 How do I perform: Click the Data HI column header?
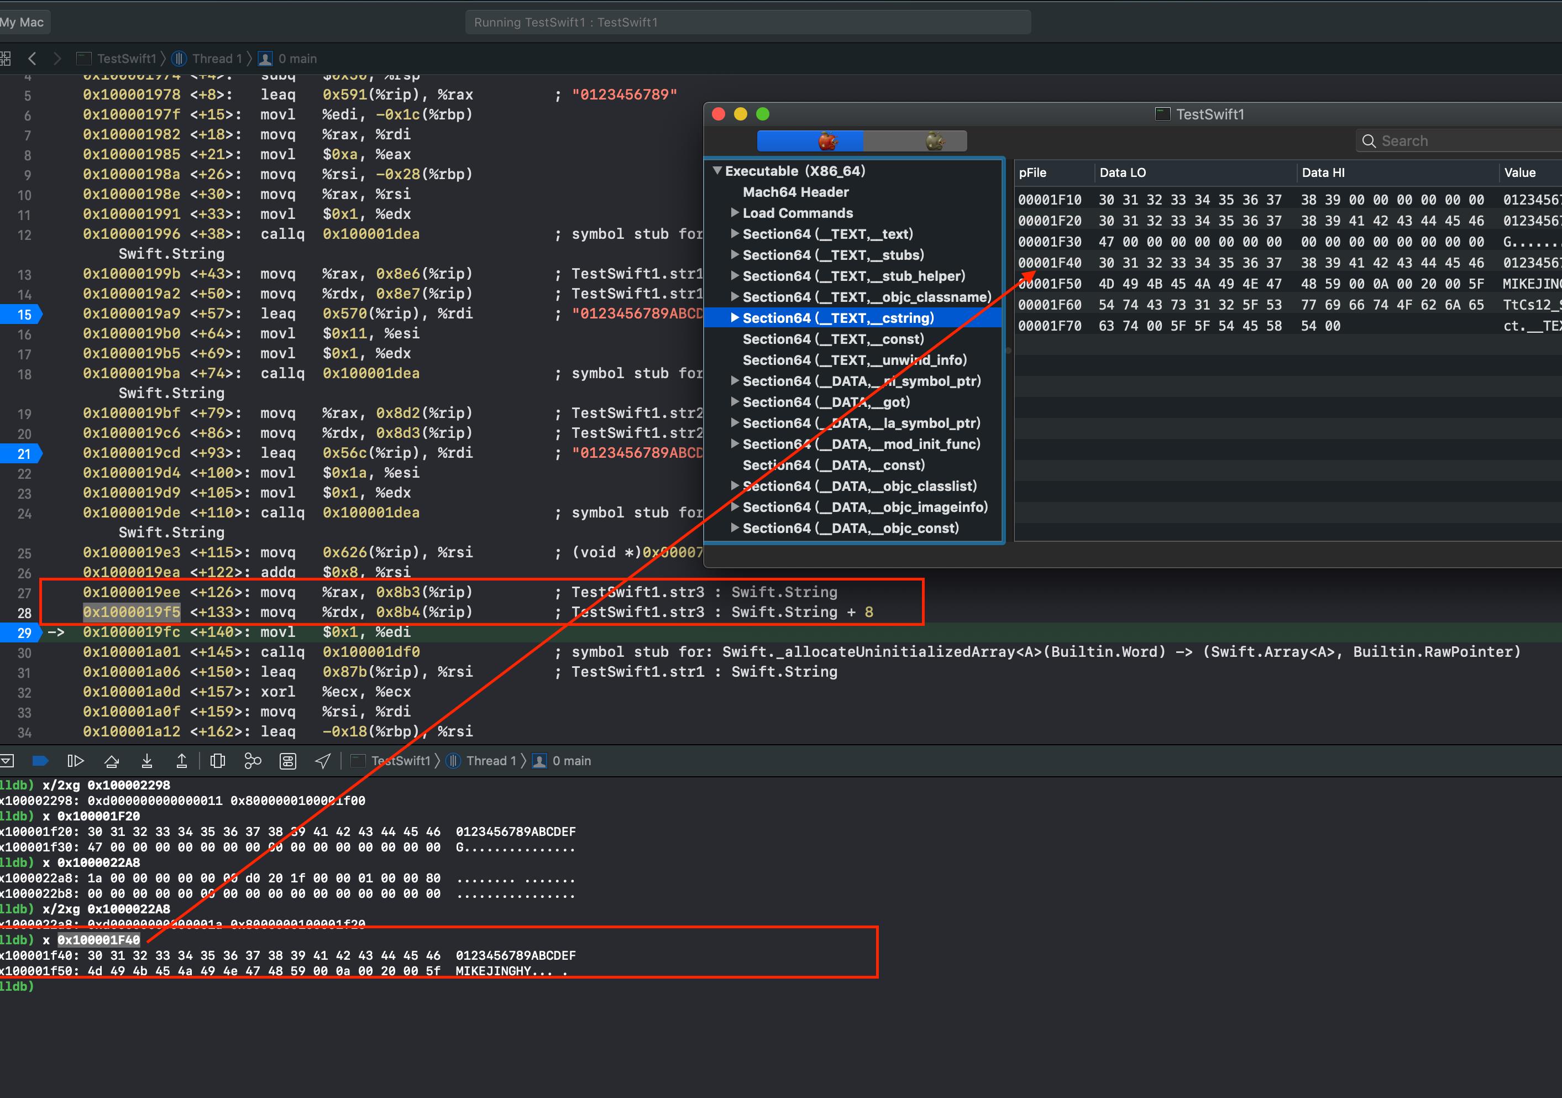(x=1397, y=173)
